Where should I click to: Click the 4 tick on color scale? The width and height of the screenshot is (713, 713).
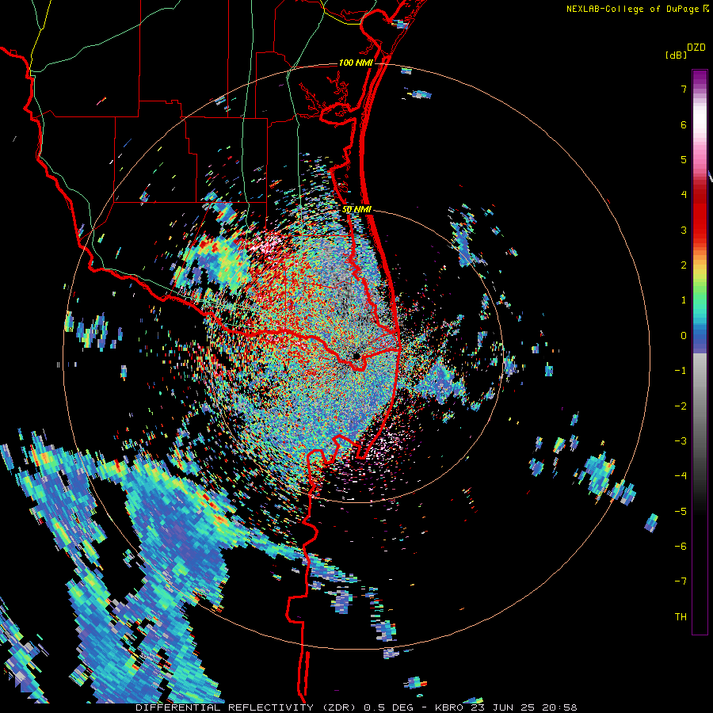coord(684,195)
